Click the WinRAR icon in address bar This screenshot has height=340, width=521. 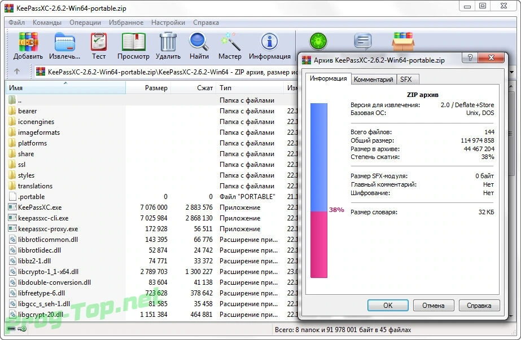tap(41, 72)
